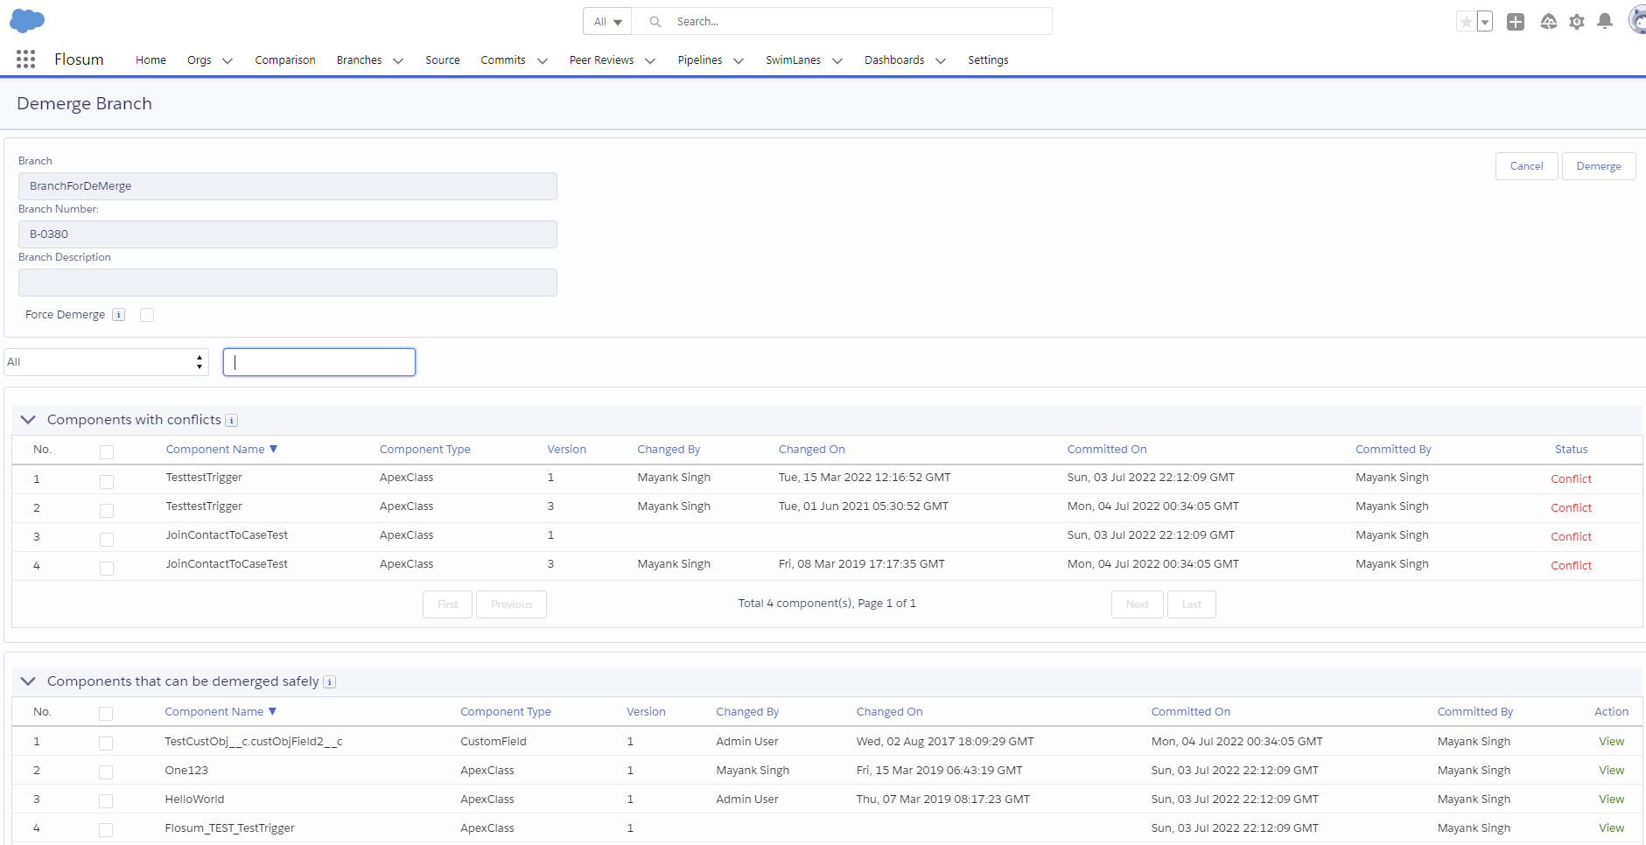Select the checkbox for TestCustObj__c.custObjField2__c

(x=106, y=743)
